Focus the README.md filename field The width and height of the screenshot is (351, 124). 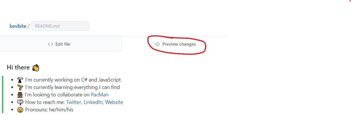pyautogui.click(x=60, y=26)
